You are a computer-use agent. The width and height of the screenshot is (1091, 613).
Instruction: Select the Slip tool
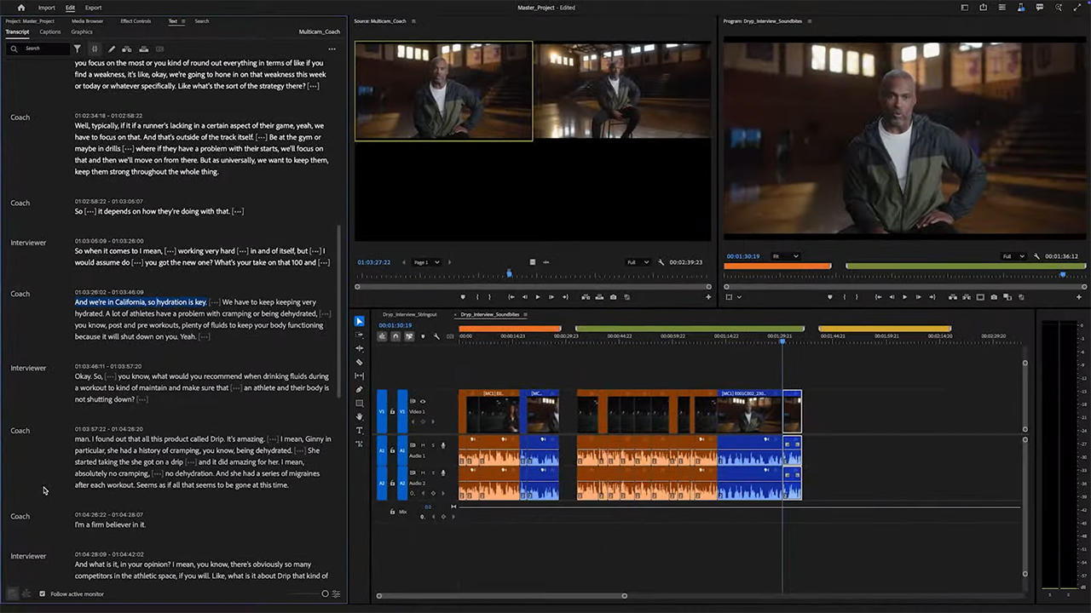[359, 375]
